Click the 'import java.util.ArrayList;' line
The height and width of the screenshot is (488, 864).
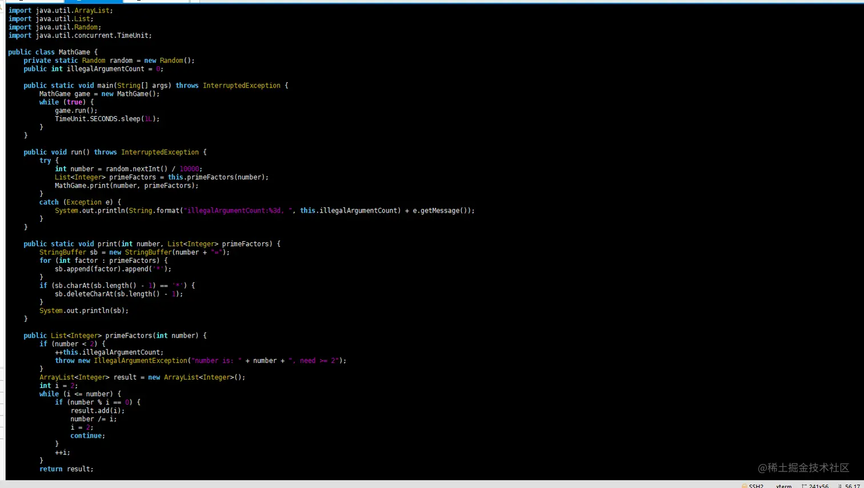pos(61,10)
